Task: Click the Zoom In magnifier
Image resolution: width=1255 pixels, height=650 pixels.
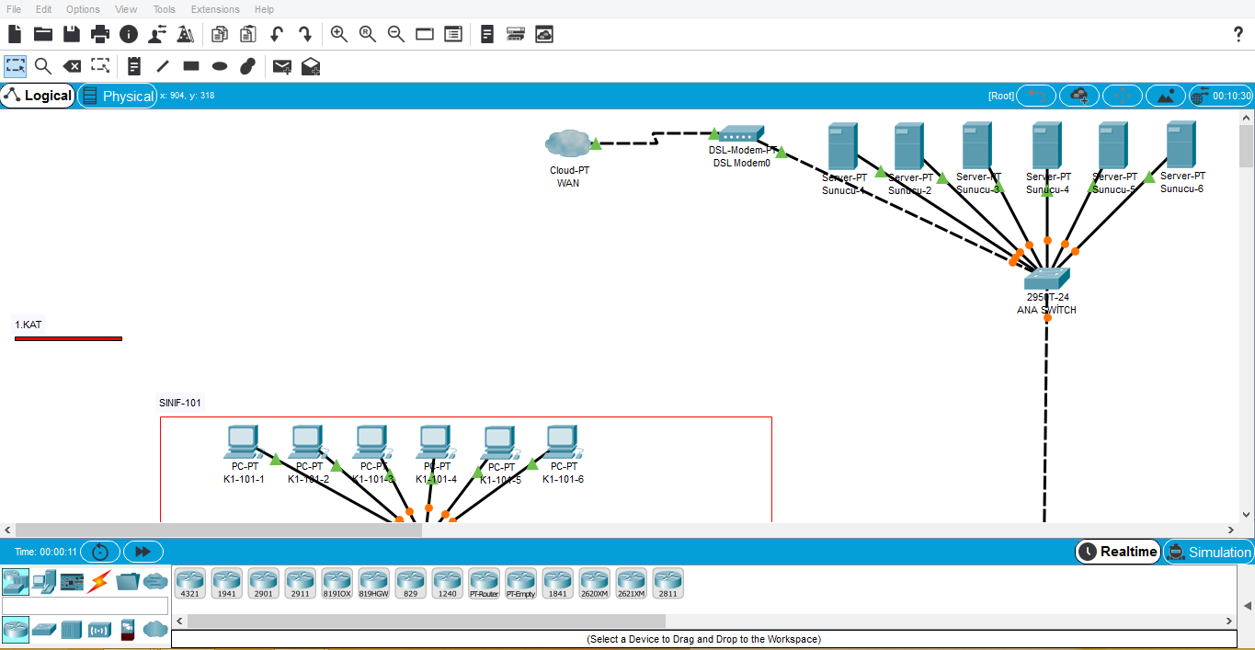Action: (x=339, y=34)
